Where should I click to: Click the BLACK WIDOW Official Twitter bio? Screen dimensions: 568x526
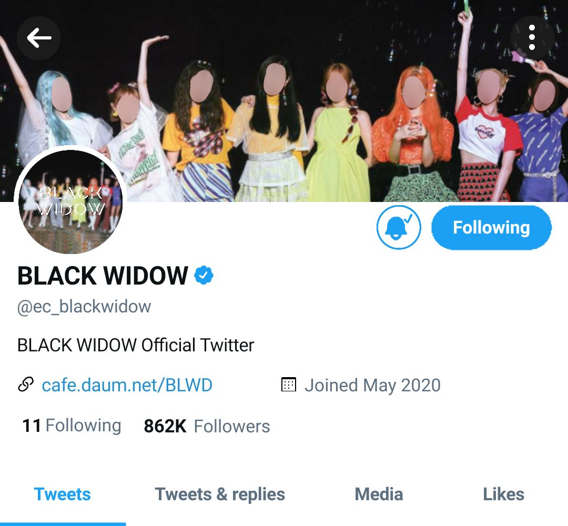click(136, 345)
